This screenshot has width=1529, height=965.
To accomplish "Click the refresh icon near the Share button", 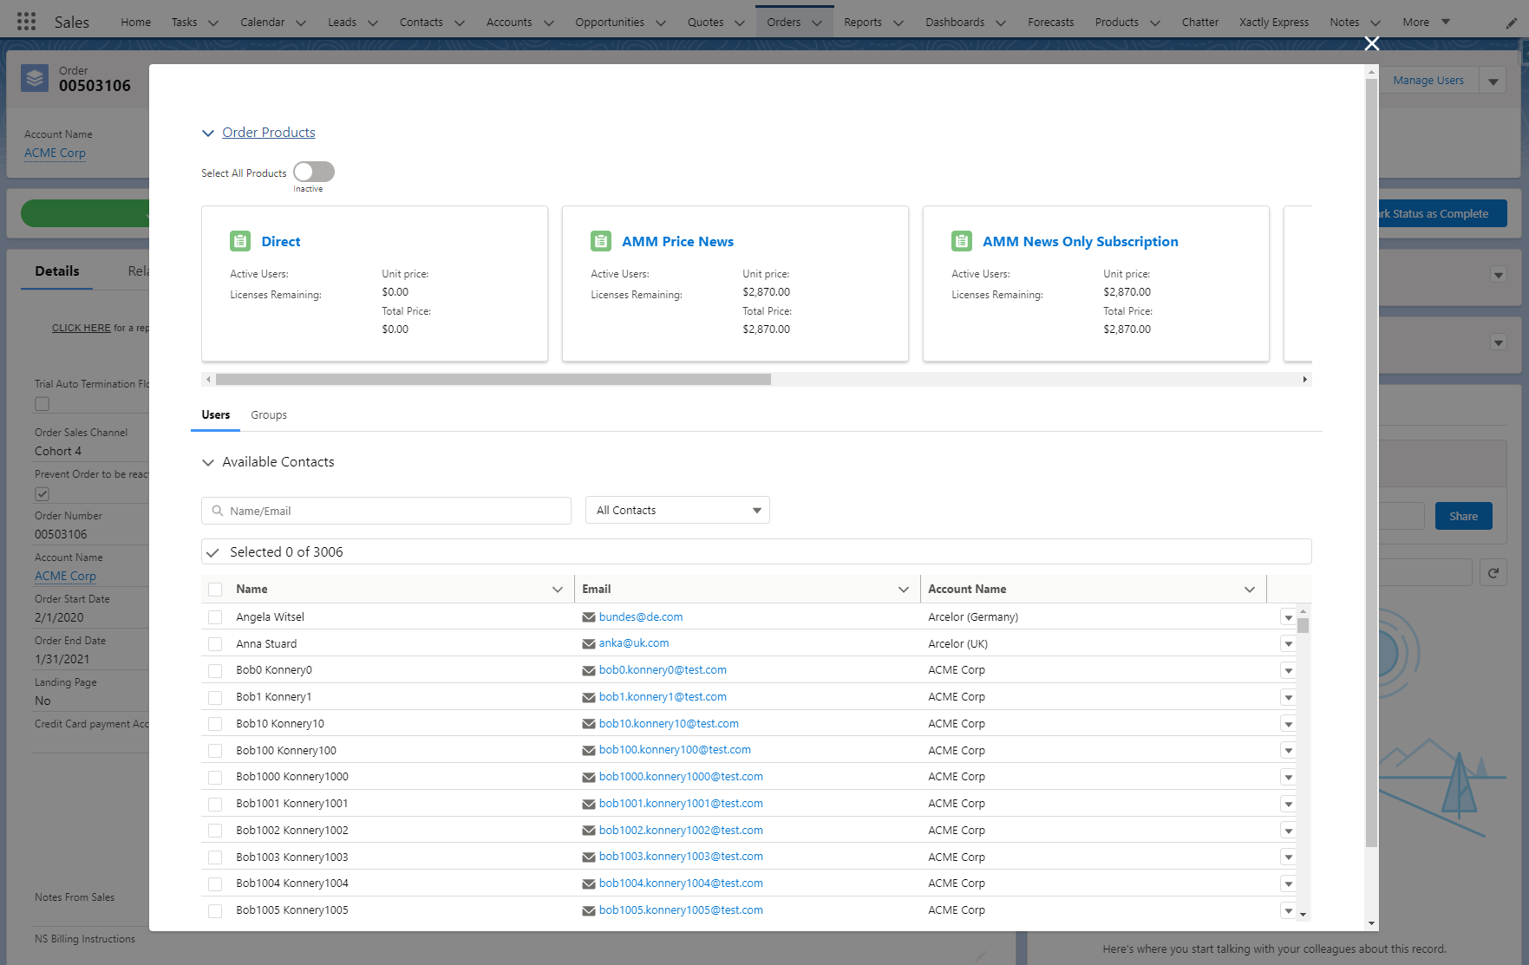I will pyautogui.click(x=1493, y=572).
